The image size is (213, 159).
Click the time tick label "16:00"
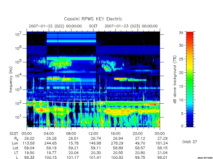115,134
